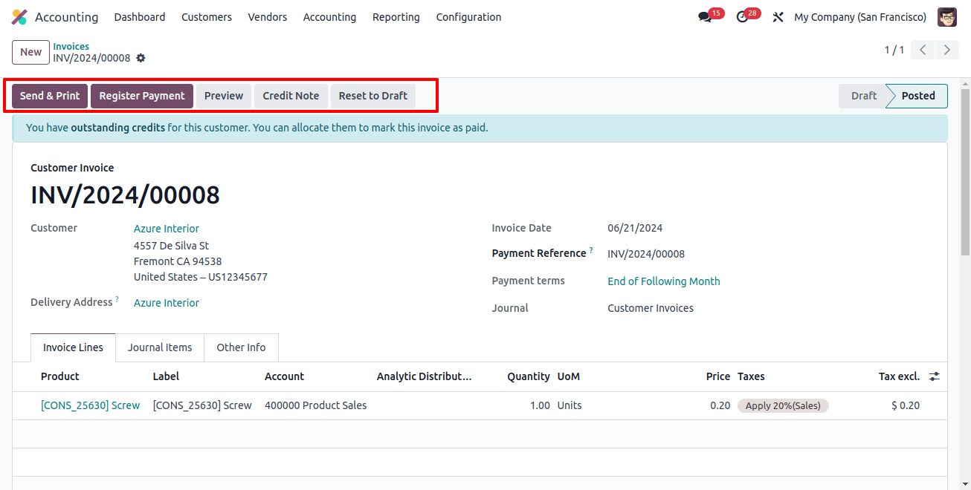Click Reset to Draft
Image resolution: width=971 pixels, height=490 pixels.
coord(373,96)
